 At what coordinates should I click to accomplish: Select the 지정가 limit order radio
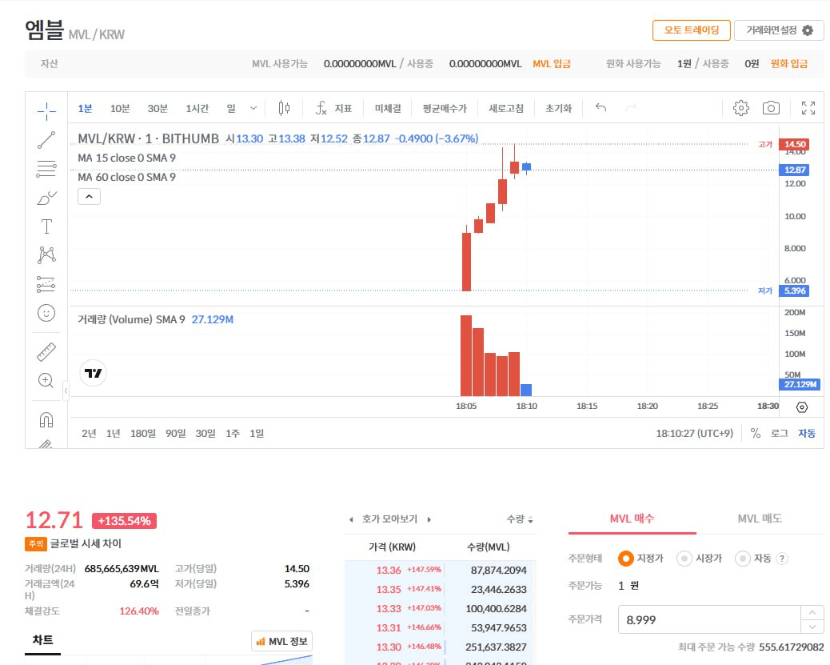(625, 559)
